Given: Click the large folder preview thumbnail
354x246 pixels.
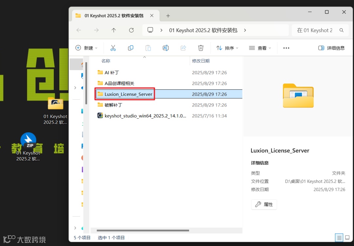Looking at the screenshot, I should pyautogui.click(x=298, y=96).
